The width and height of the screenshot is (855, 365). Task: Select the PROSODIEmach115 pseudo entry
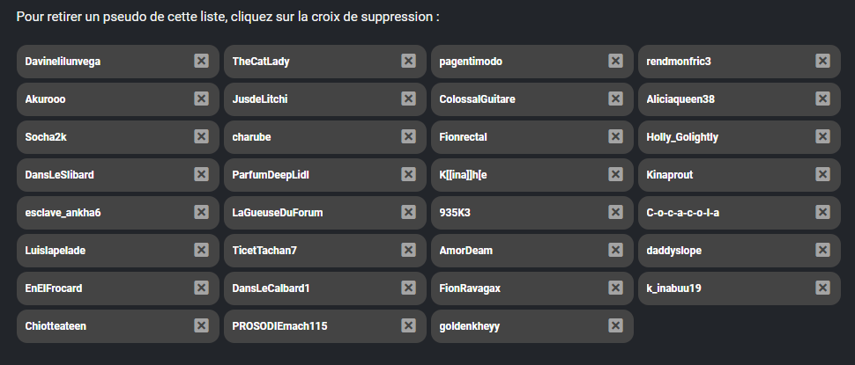[x=280, y=326]
